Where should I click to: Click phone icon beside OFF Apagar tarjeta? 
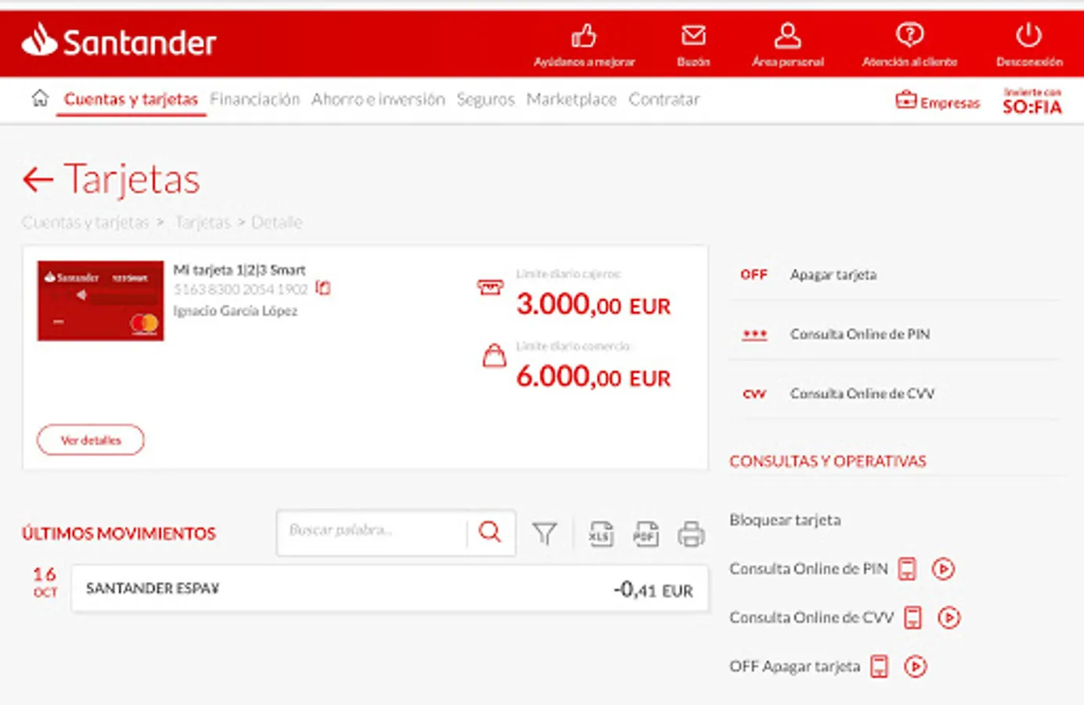[x=880, y=667]
